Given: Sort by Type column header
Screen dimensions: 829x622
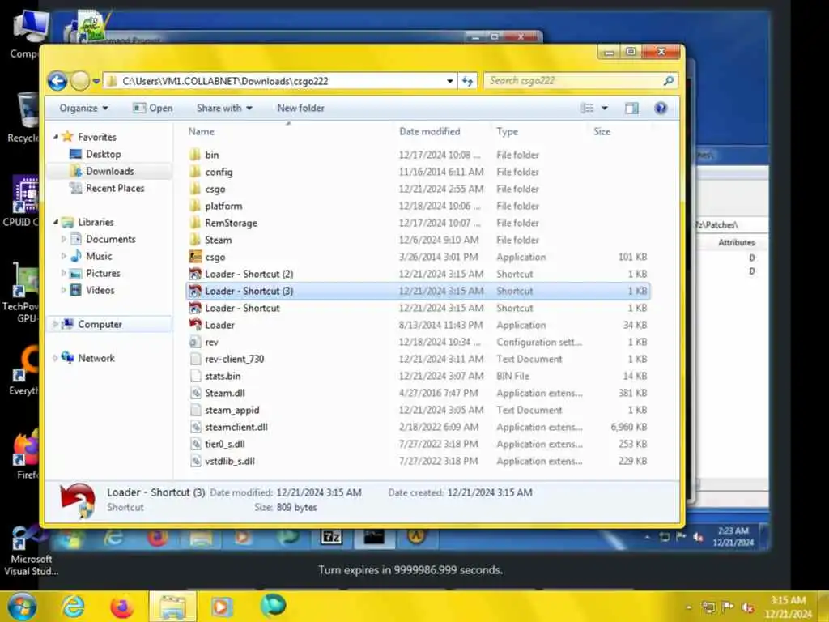Looking at the screenshot, I should coord(507,131).
